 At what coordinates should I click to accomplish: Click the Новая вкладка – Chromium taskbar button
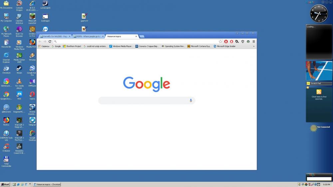coord(47,184)
